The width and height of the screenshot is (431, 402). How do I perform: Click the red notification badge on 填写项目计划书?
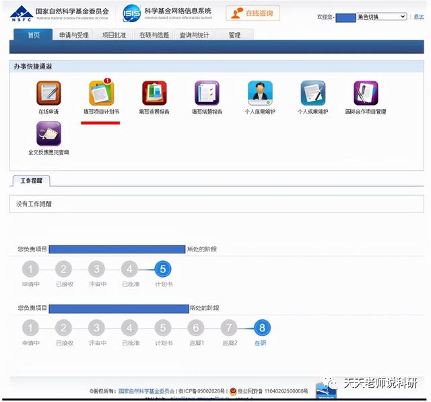[108, 81]
